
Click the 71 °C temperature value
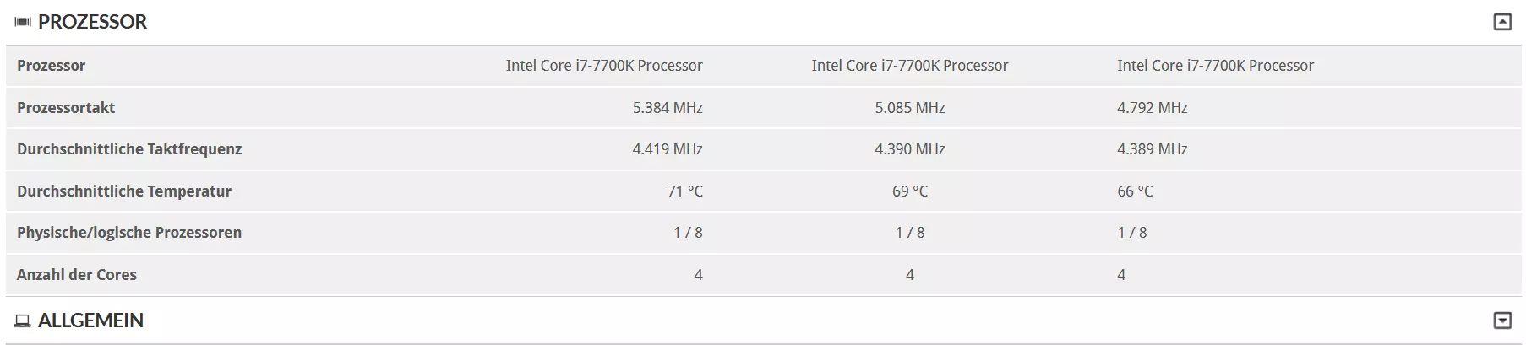685,191
